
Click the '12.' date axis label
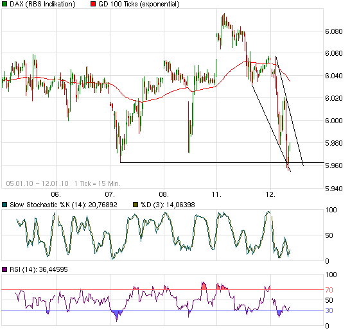tap(270, 194)
